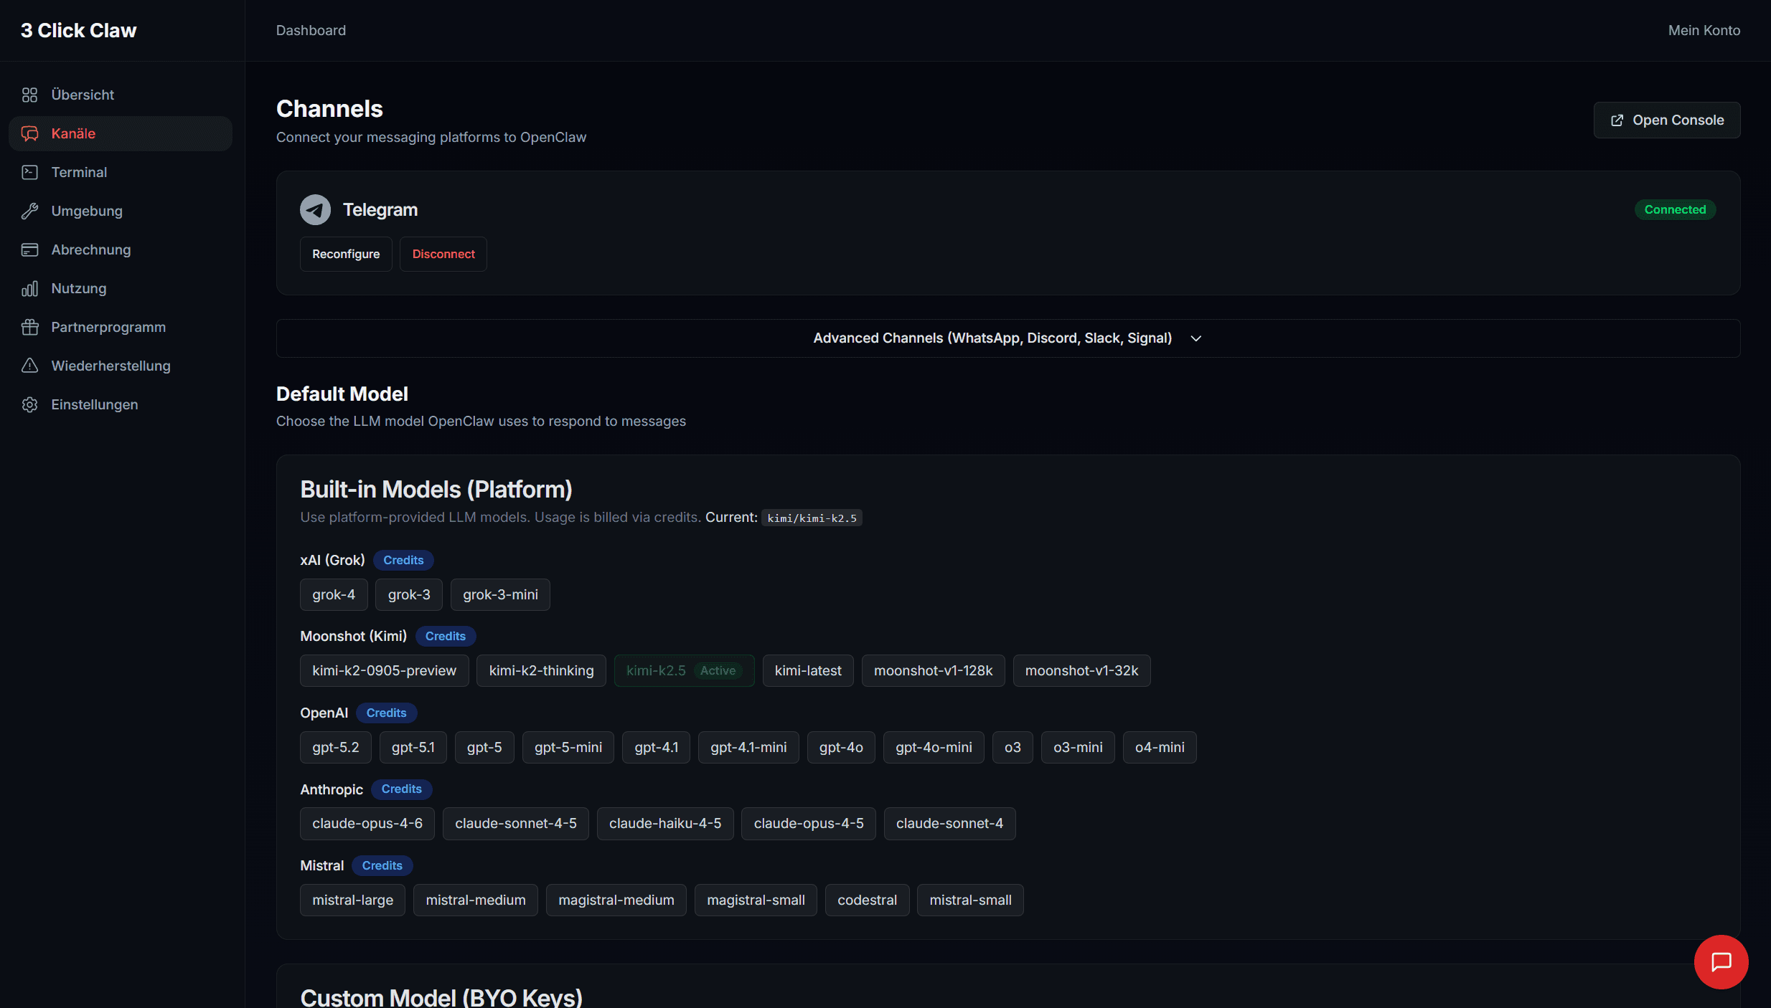The image size is (1771, 1008).
Task: Click the Open Console button
Action: pos(1666,120)
